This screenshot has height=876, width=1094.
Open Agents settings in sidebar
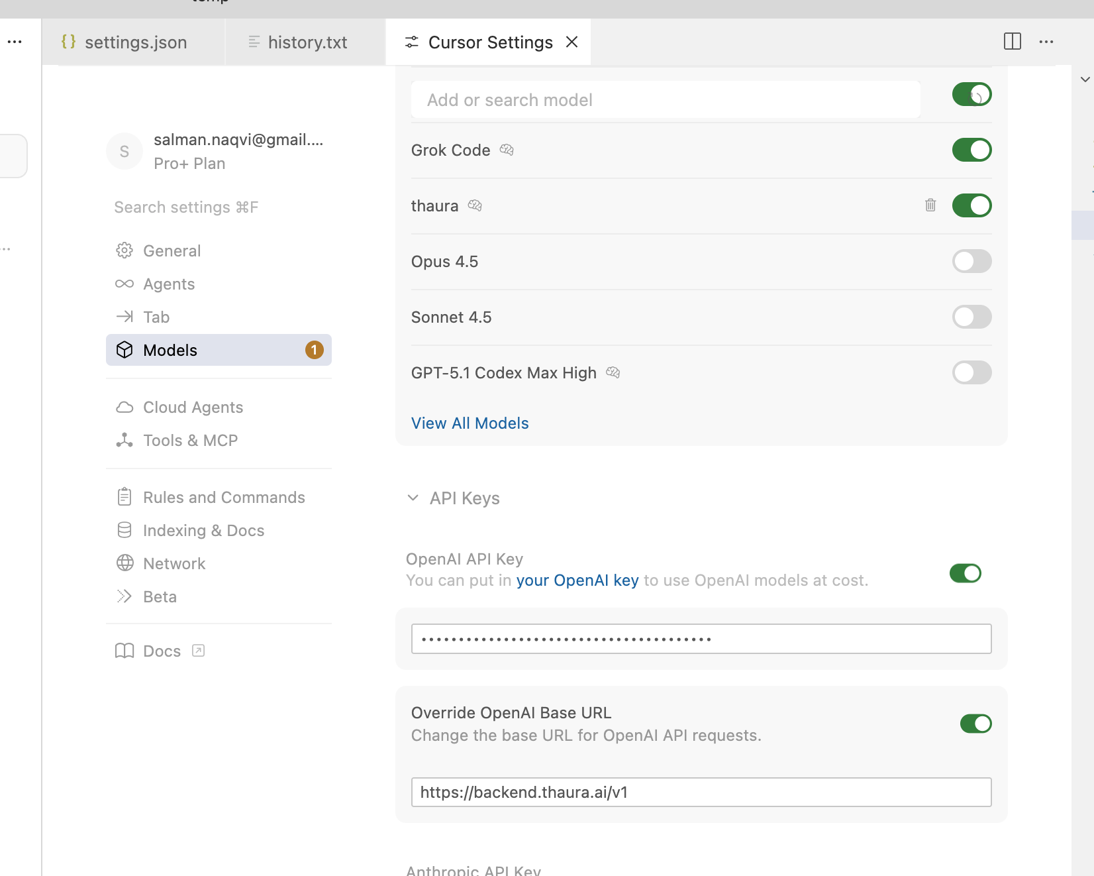(169, 284)
